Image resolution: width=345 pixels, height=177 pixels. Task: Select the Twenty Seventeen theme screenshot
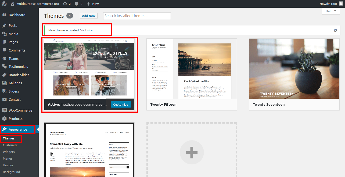pos(294,69)
